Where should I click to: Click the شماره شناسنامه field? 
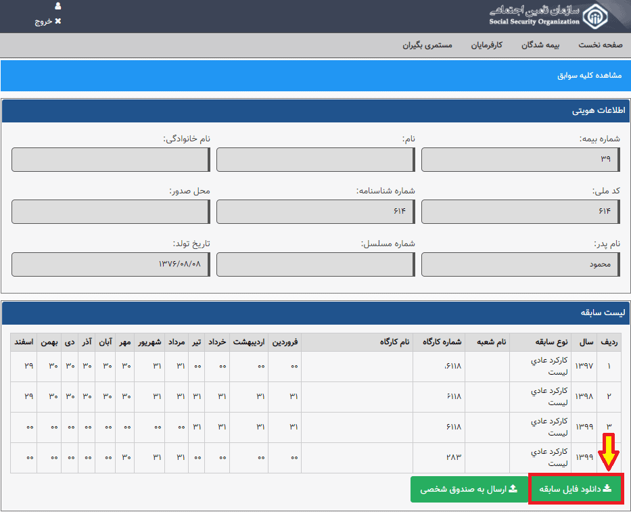315,211
